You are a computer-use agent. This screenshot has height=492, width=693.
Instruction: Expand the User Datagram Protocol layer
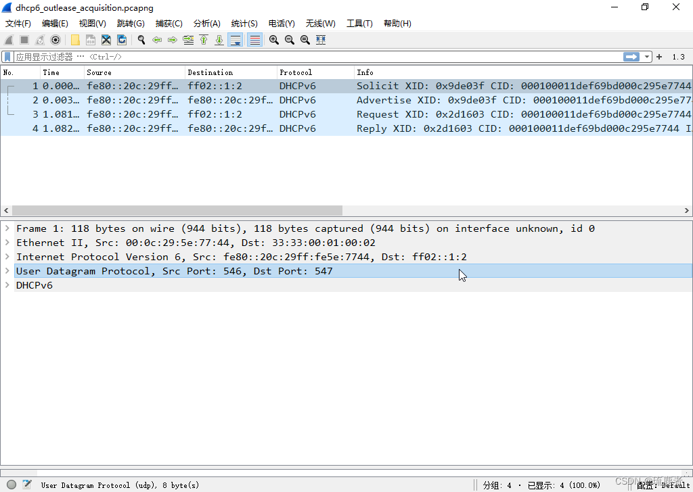click(x=7, y=270)
